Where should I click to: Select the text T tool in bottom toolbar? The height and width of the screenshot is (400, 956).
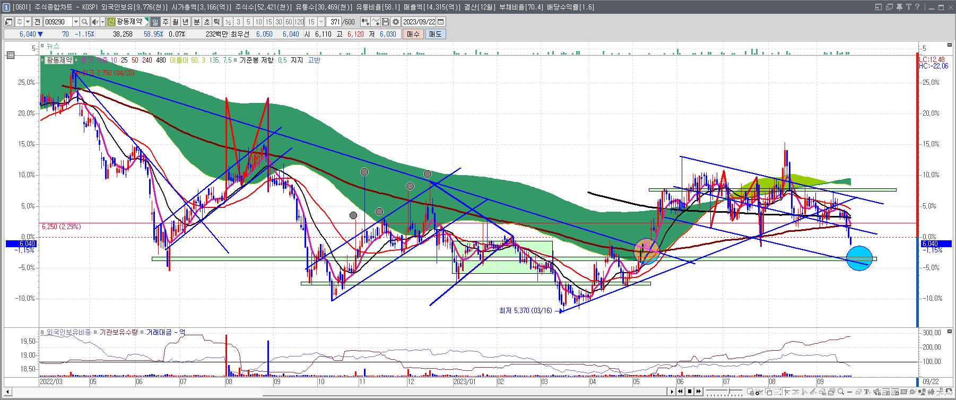(867, 392)
